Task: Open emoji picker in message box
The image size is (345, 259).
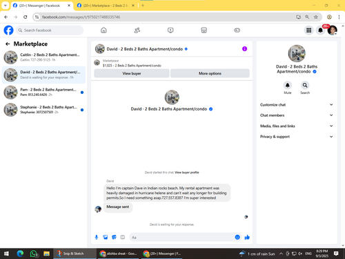Action: pyautogui.click(x=237, y=238)
